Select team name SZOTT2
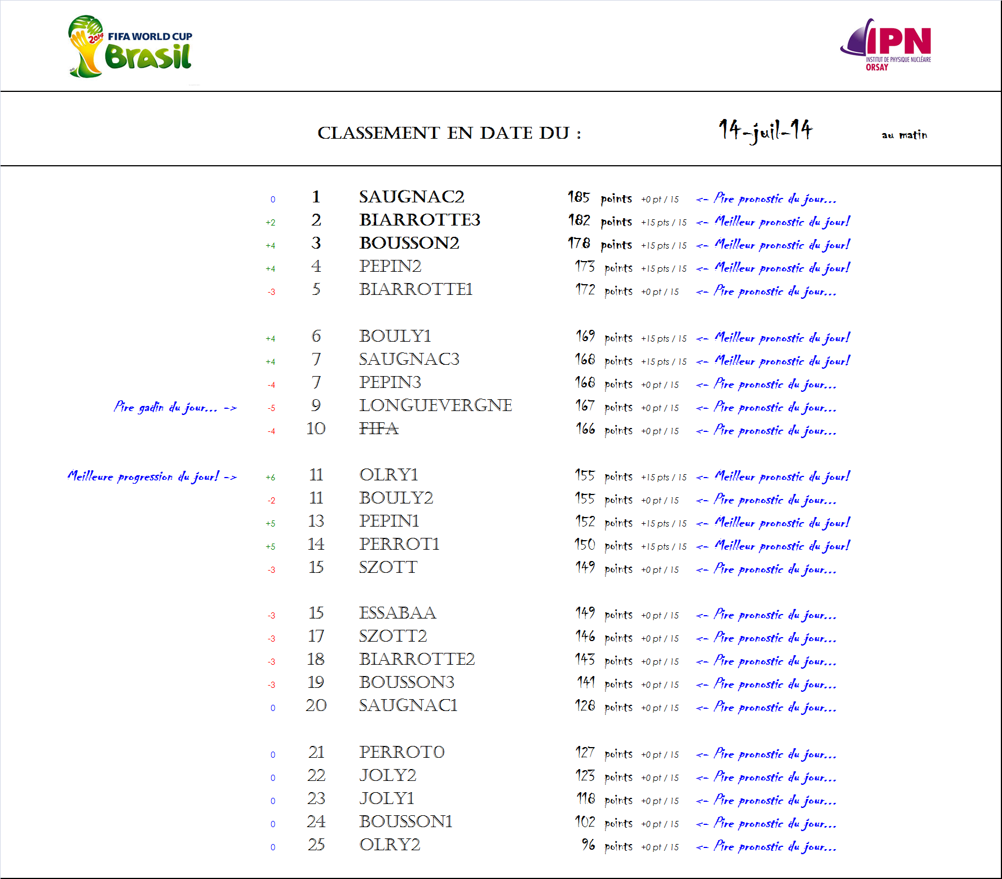1002x879 pixels. (x=393, y=636)
